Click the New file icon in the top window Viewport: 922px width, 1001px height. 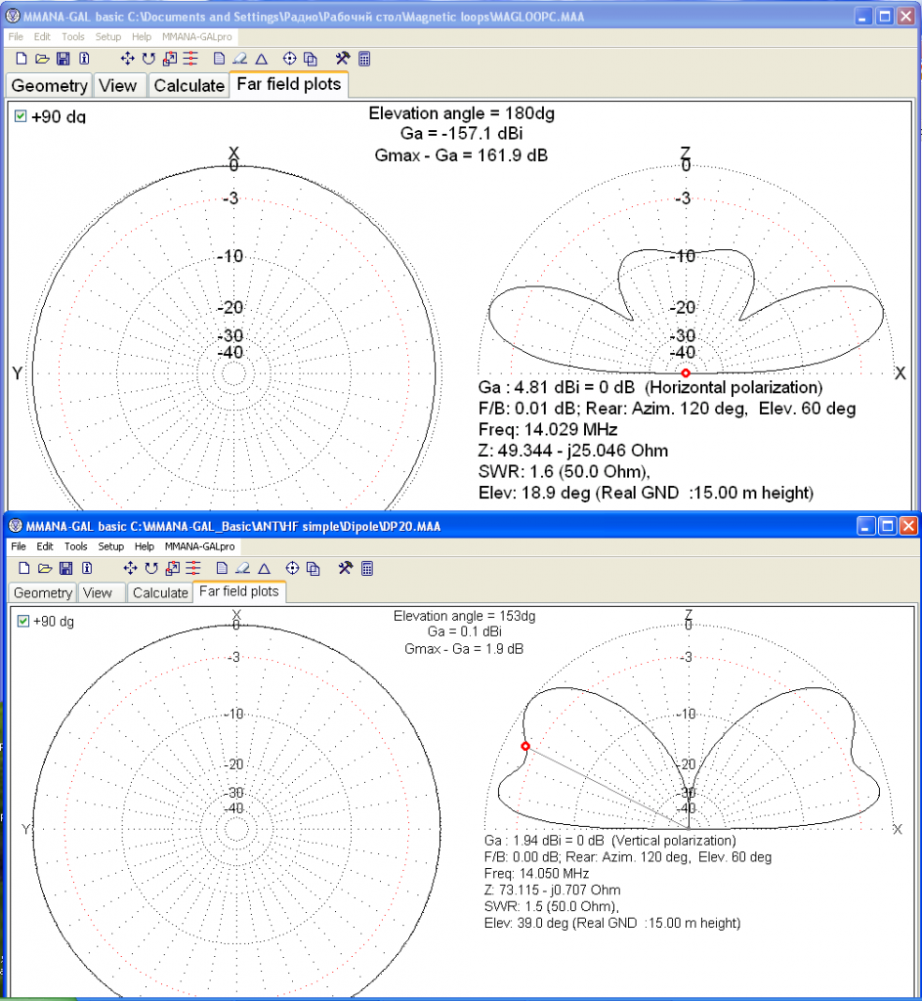[x=20, y=59]
